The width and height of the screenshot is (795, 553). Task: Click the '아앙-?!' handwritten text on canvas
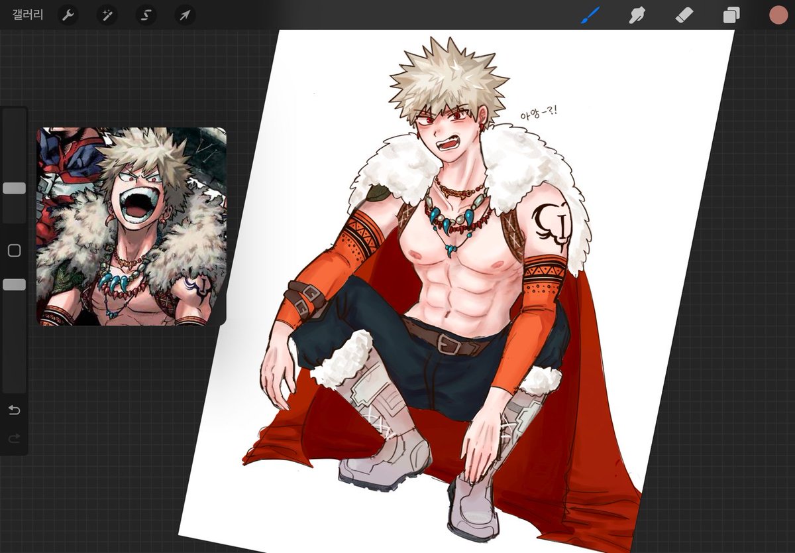(539, 114)
